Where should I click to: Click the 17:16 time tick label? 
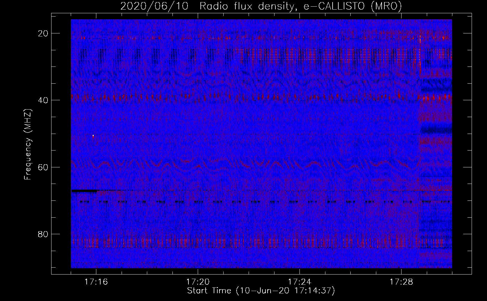(x=96, y=282)
